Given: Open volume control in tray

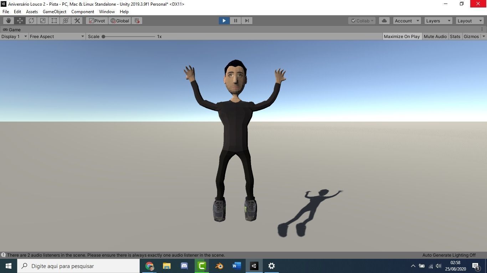Looking at the screenshot, I should point(439,266).
